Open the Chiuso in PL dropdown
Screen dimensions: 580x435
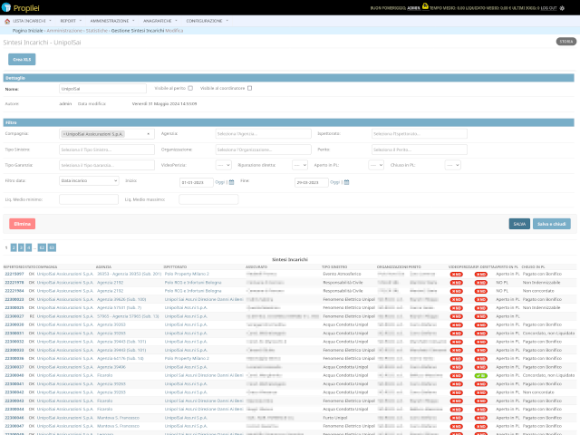click(x=453, y=165)
